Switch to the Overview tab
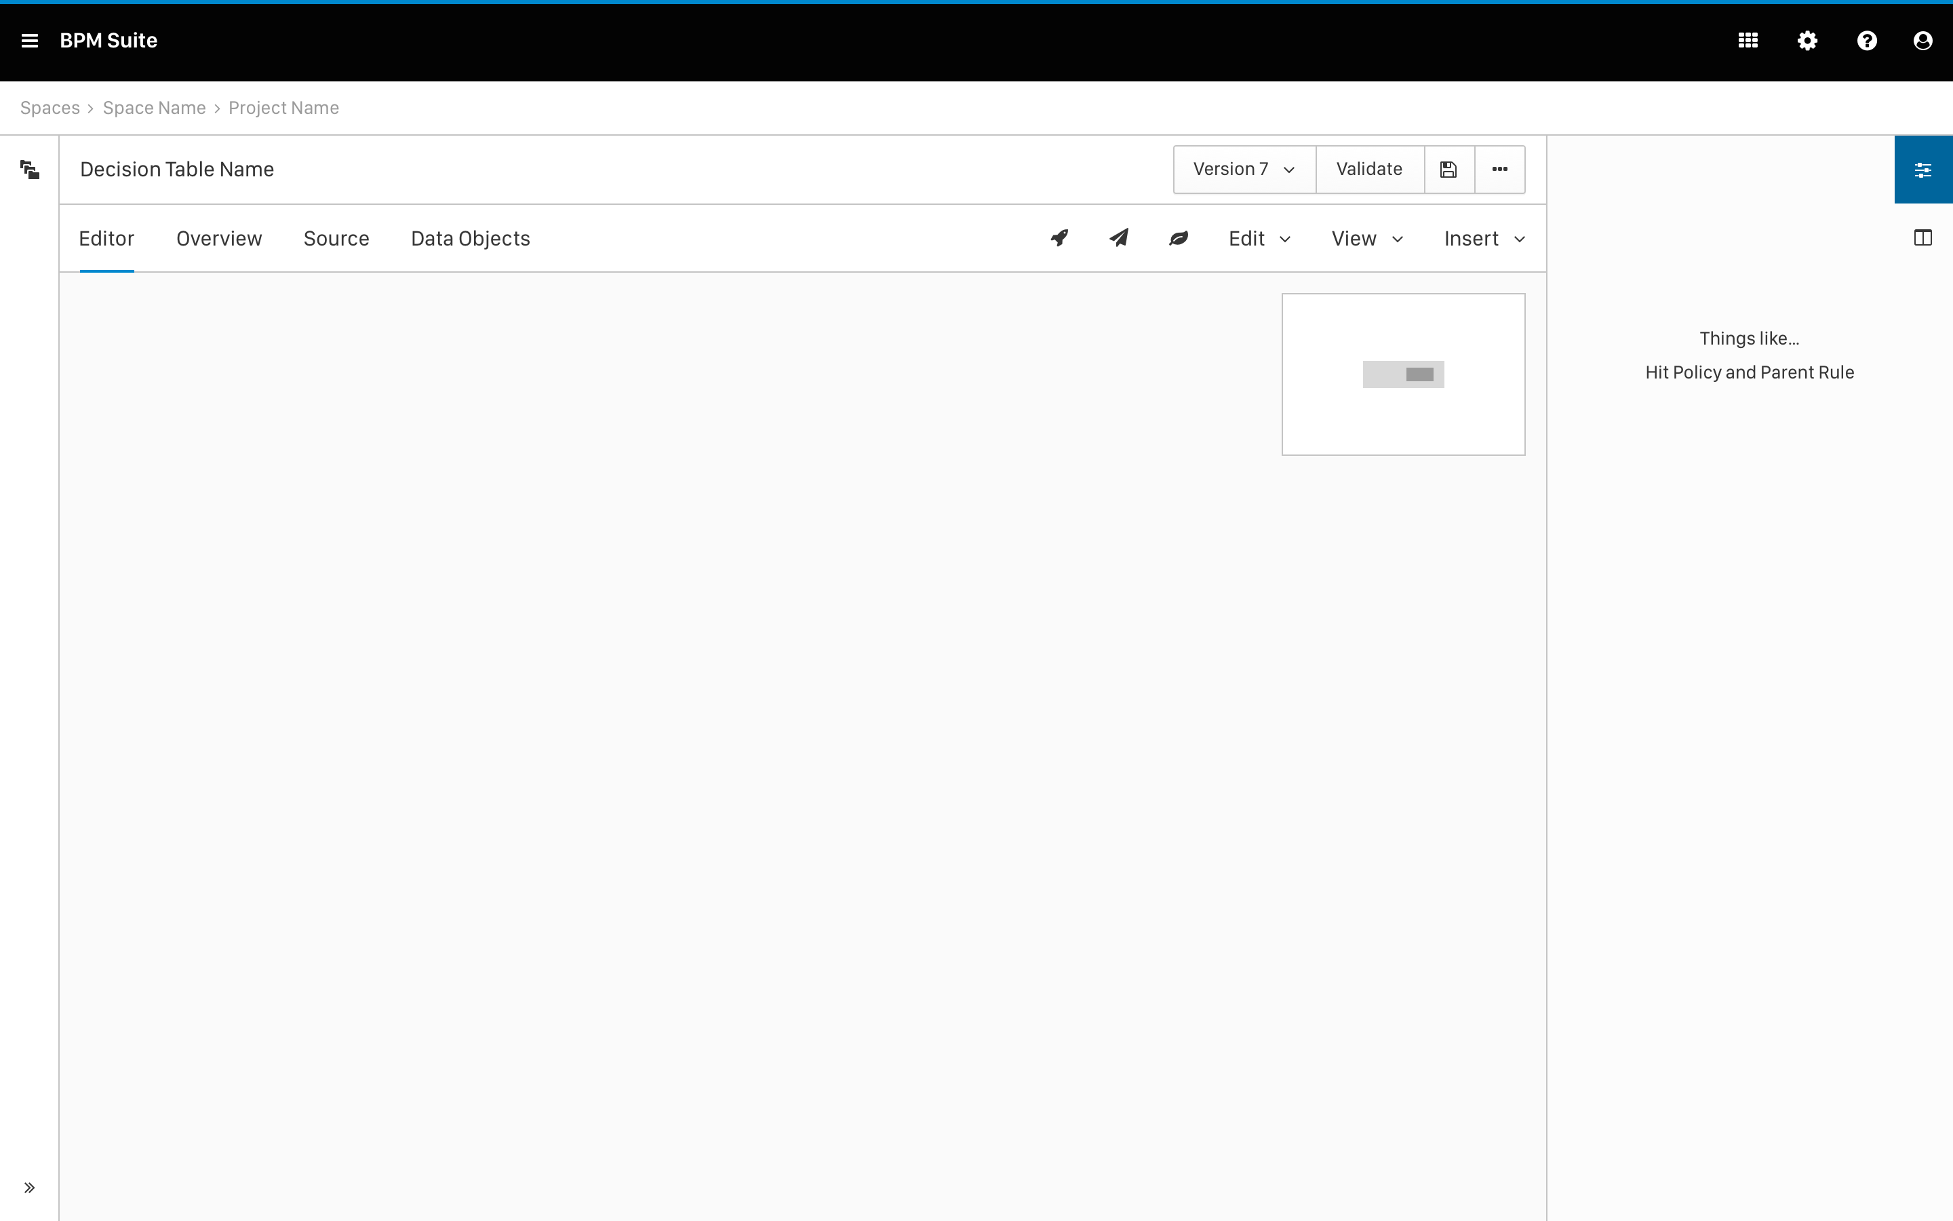Viewport: 1953px width, 1221px height. [x=219, y=239]
